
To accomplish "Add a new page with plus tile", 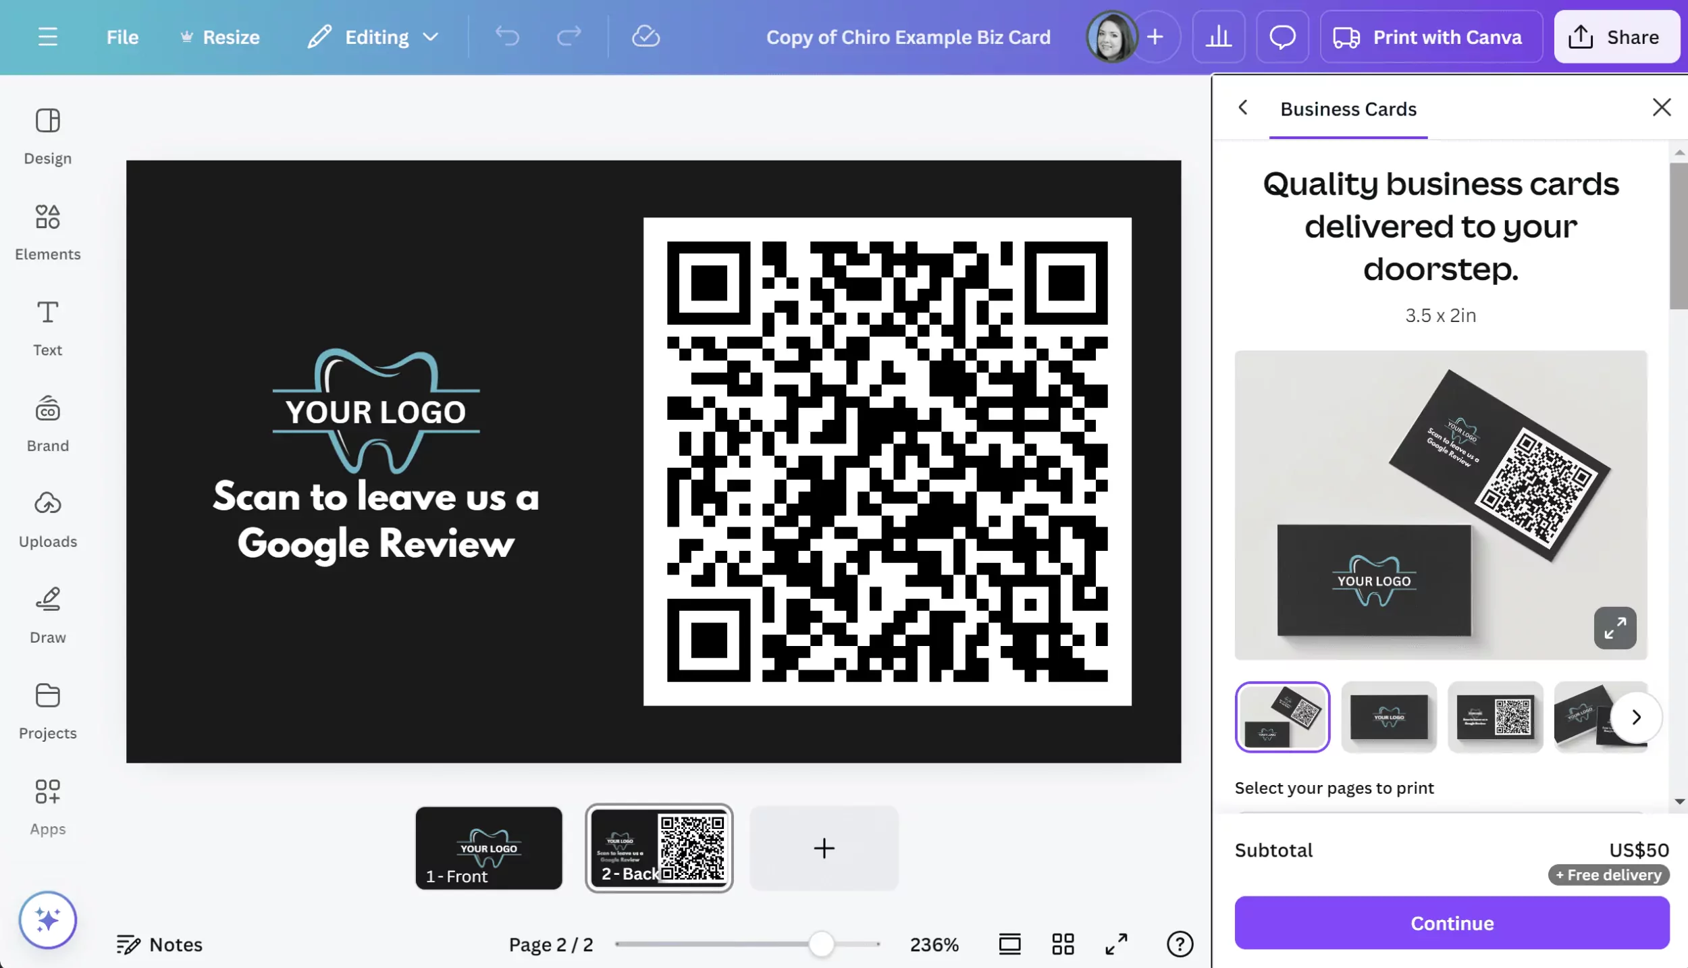I will click(824, 848).
